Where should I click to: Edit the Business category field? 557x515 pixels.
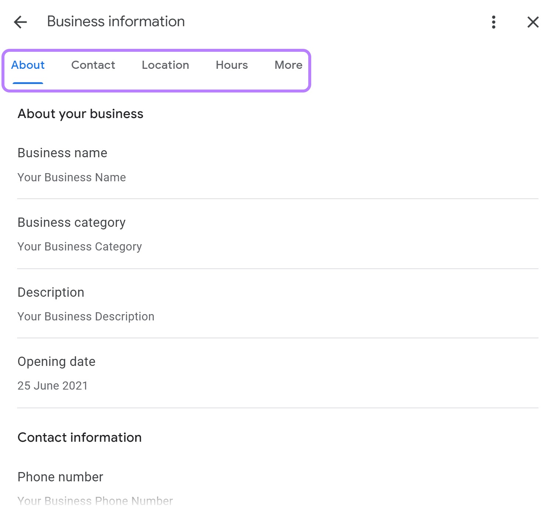tap(71, 222)
